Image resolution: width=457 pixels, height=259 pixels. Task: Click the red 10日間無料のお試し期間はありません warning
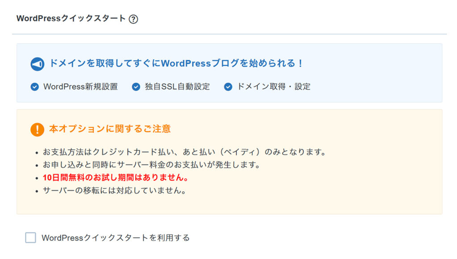116,178
